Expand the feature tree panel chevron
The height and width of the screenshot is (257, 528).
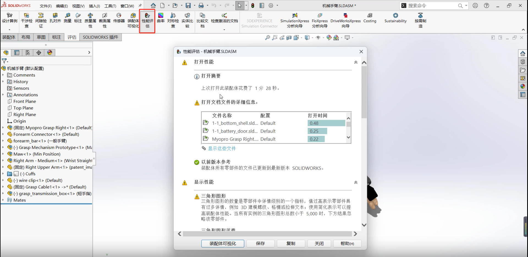89,52
